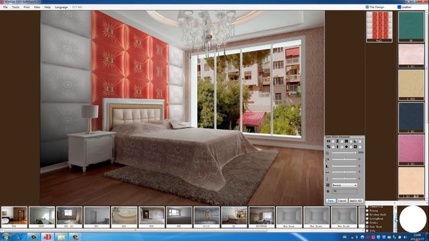Viewport: 429px width, 241px height.
Task: Click the grid icon beside the Normal dropdown
Action: tap(328, 185)
